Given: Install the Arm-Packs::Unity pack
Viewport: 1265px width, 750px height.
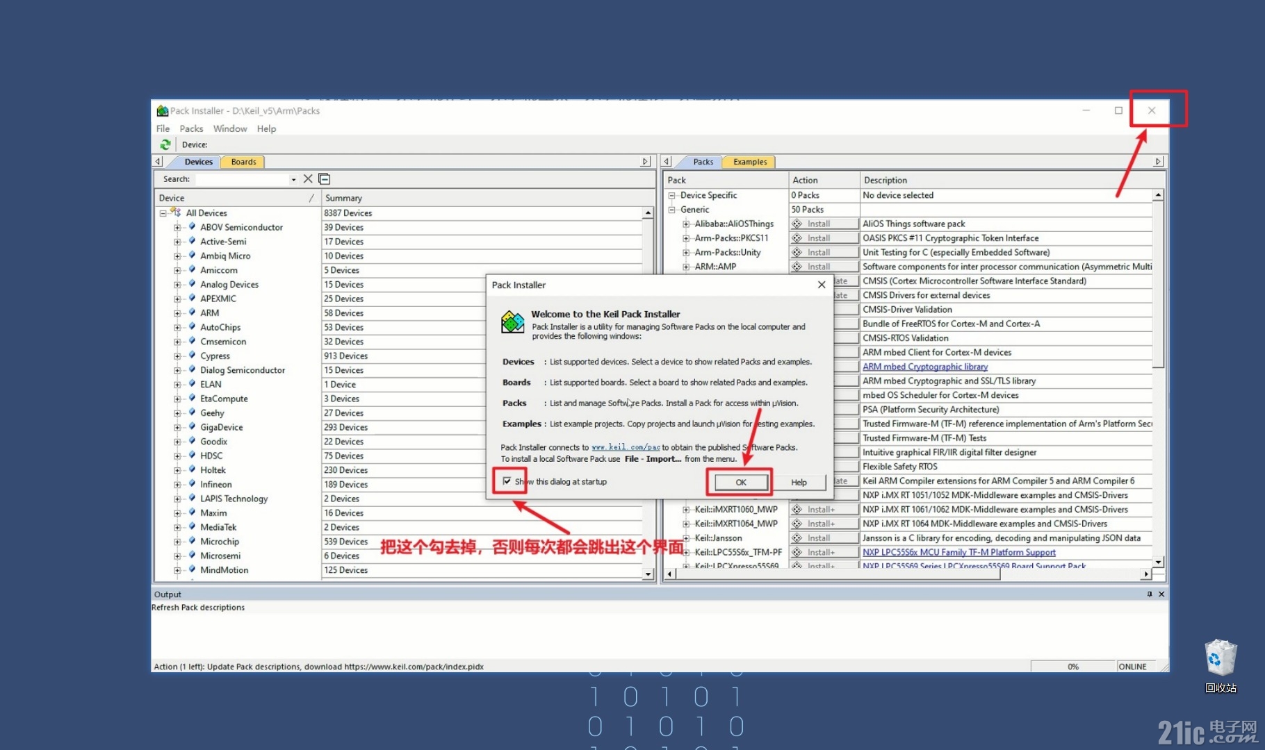Looking at the screenshot, I should [824, 252].
